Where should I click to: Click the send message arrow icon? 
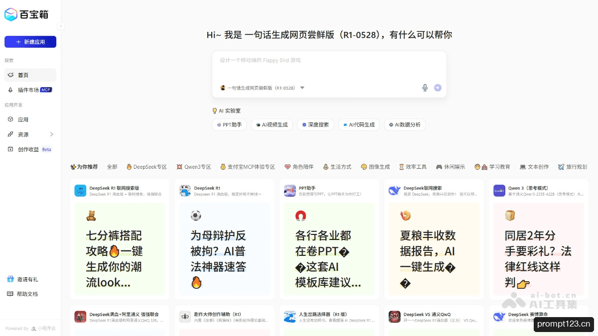[x=438, y=88]
